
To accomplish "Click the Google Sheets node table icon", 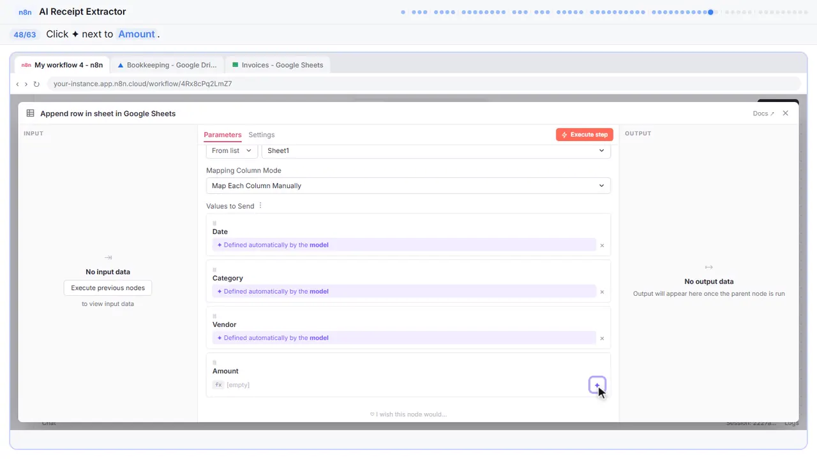I will coord(30,113).
